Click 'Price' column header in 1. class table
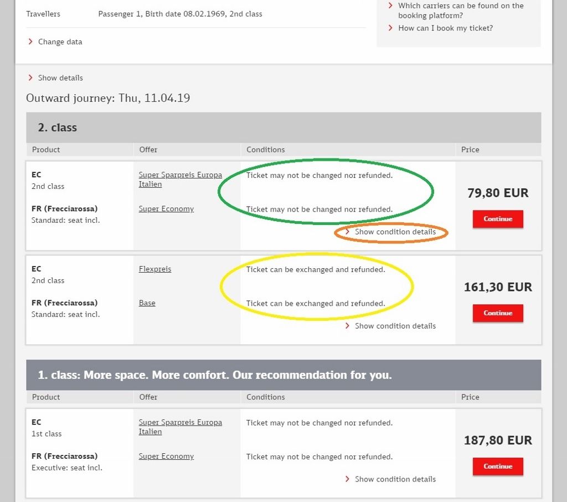The image size is (567, 502). pos(470,397)
